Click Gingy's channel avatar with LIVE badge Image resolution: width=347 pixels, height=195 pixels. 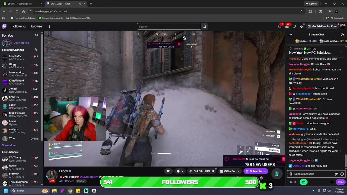[52, 175]
